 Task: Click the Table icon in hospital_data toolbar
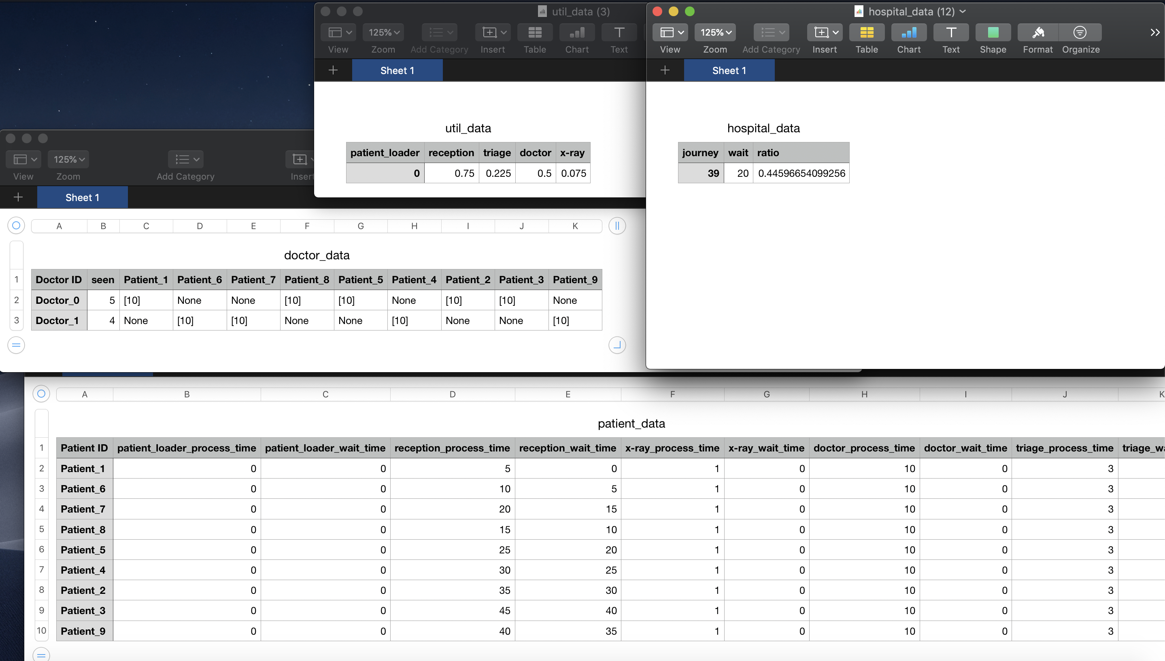pyautogui.click(x=866, y=33)
